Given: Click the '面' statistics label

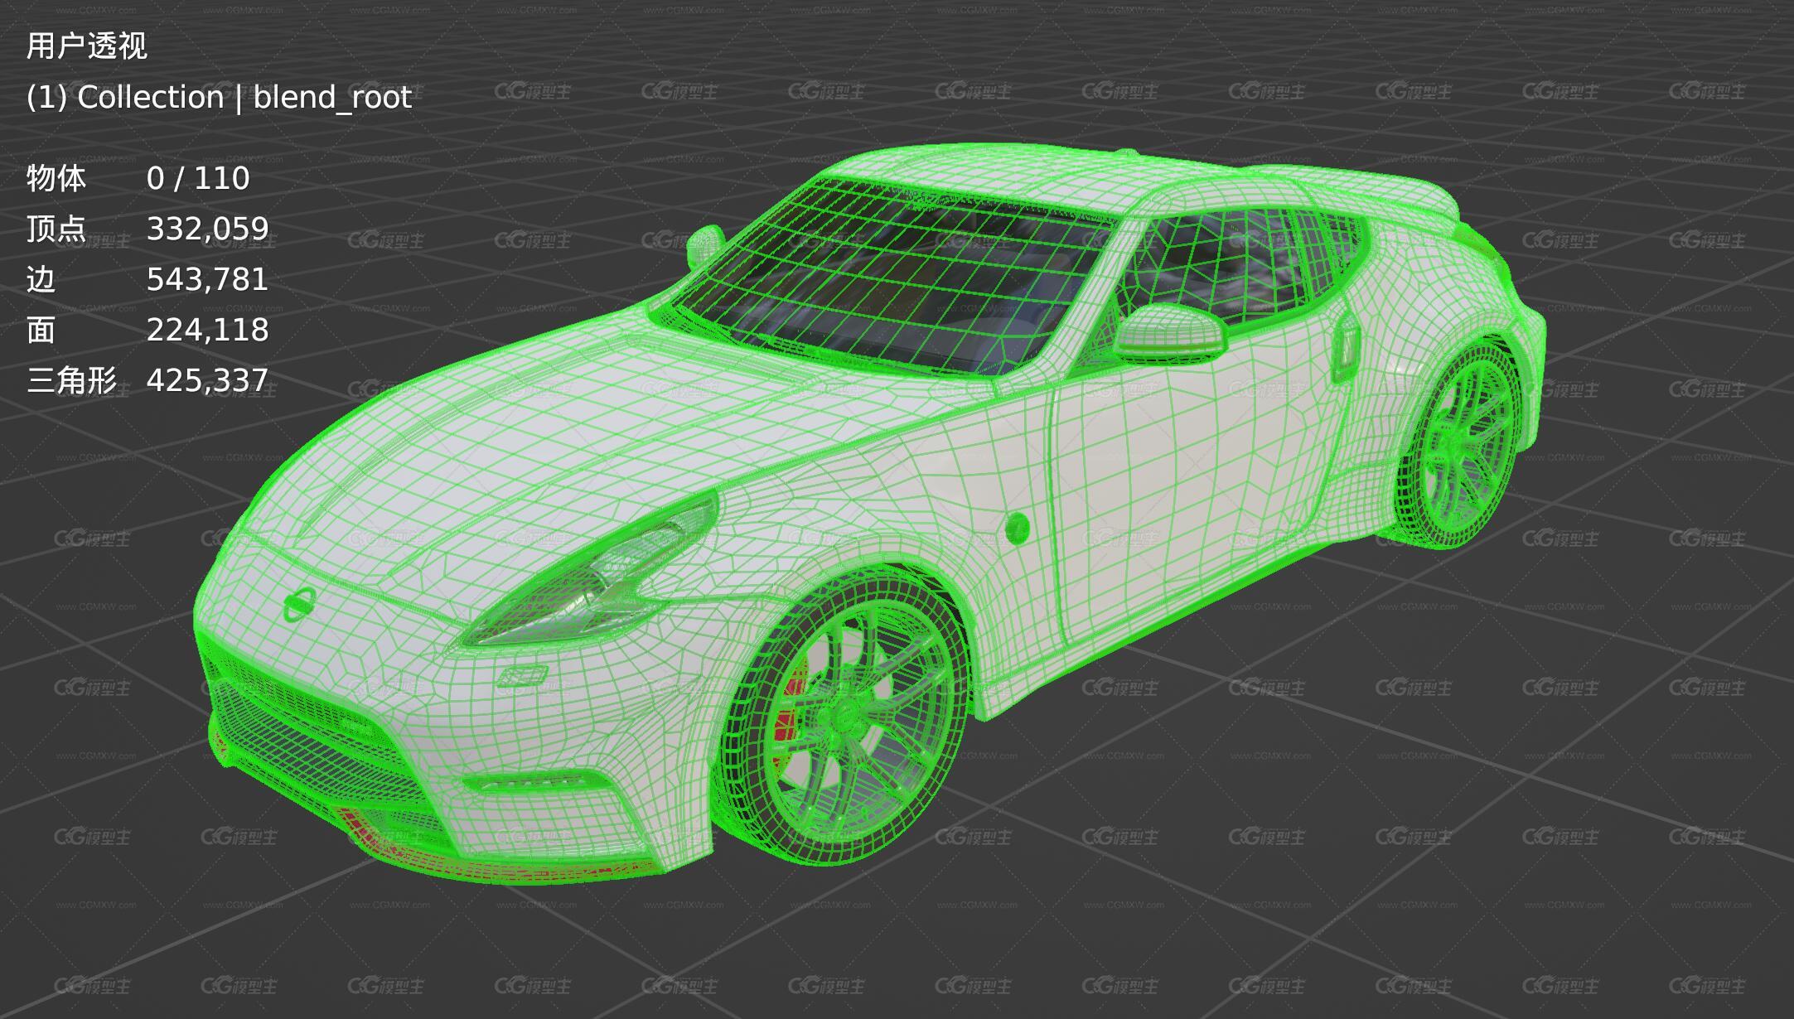Looking at the screenshot, I should coord(41,330).
